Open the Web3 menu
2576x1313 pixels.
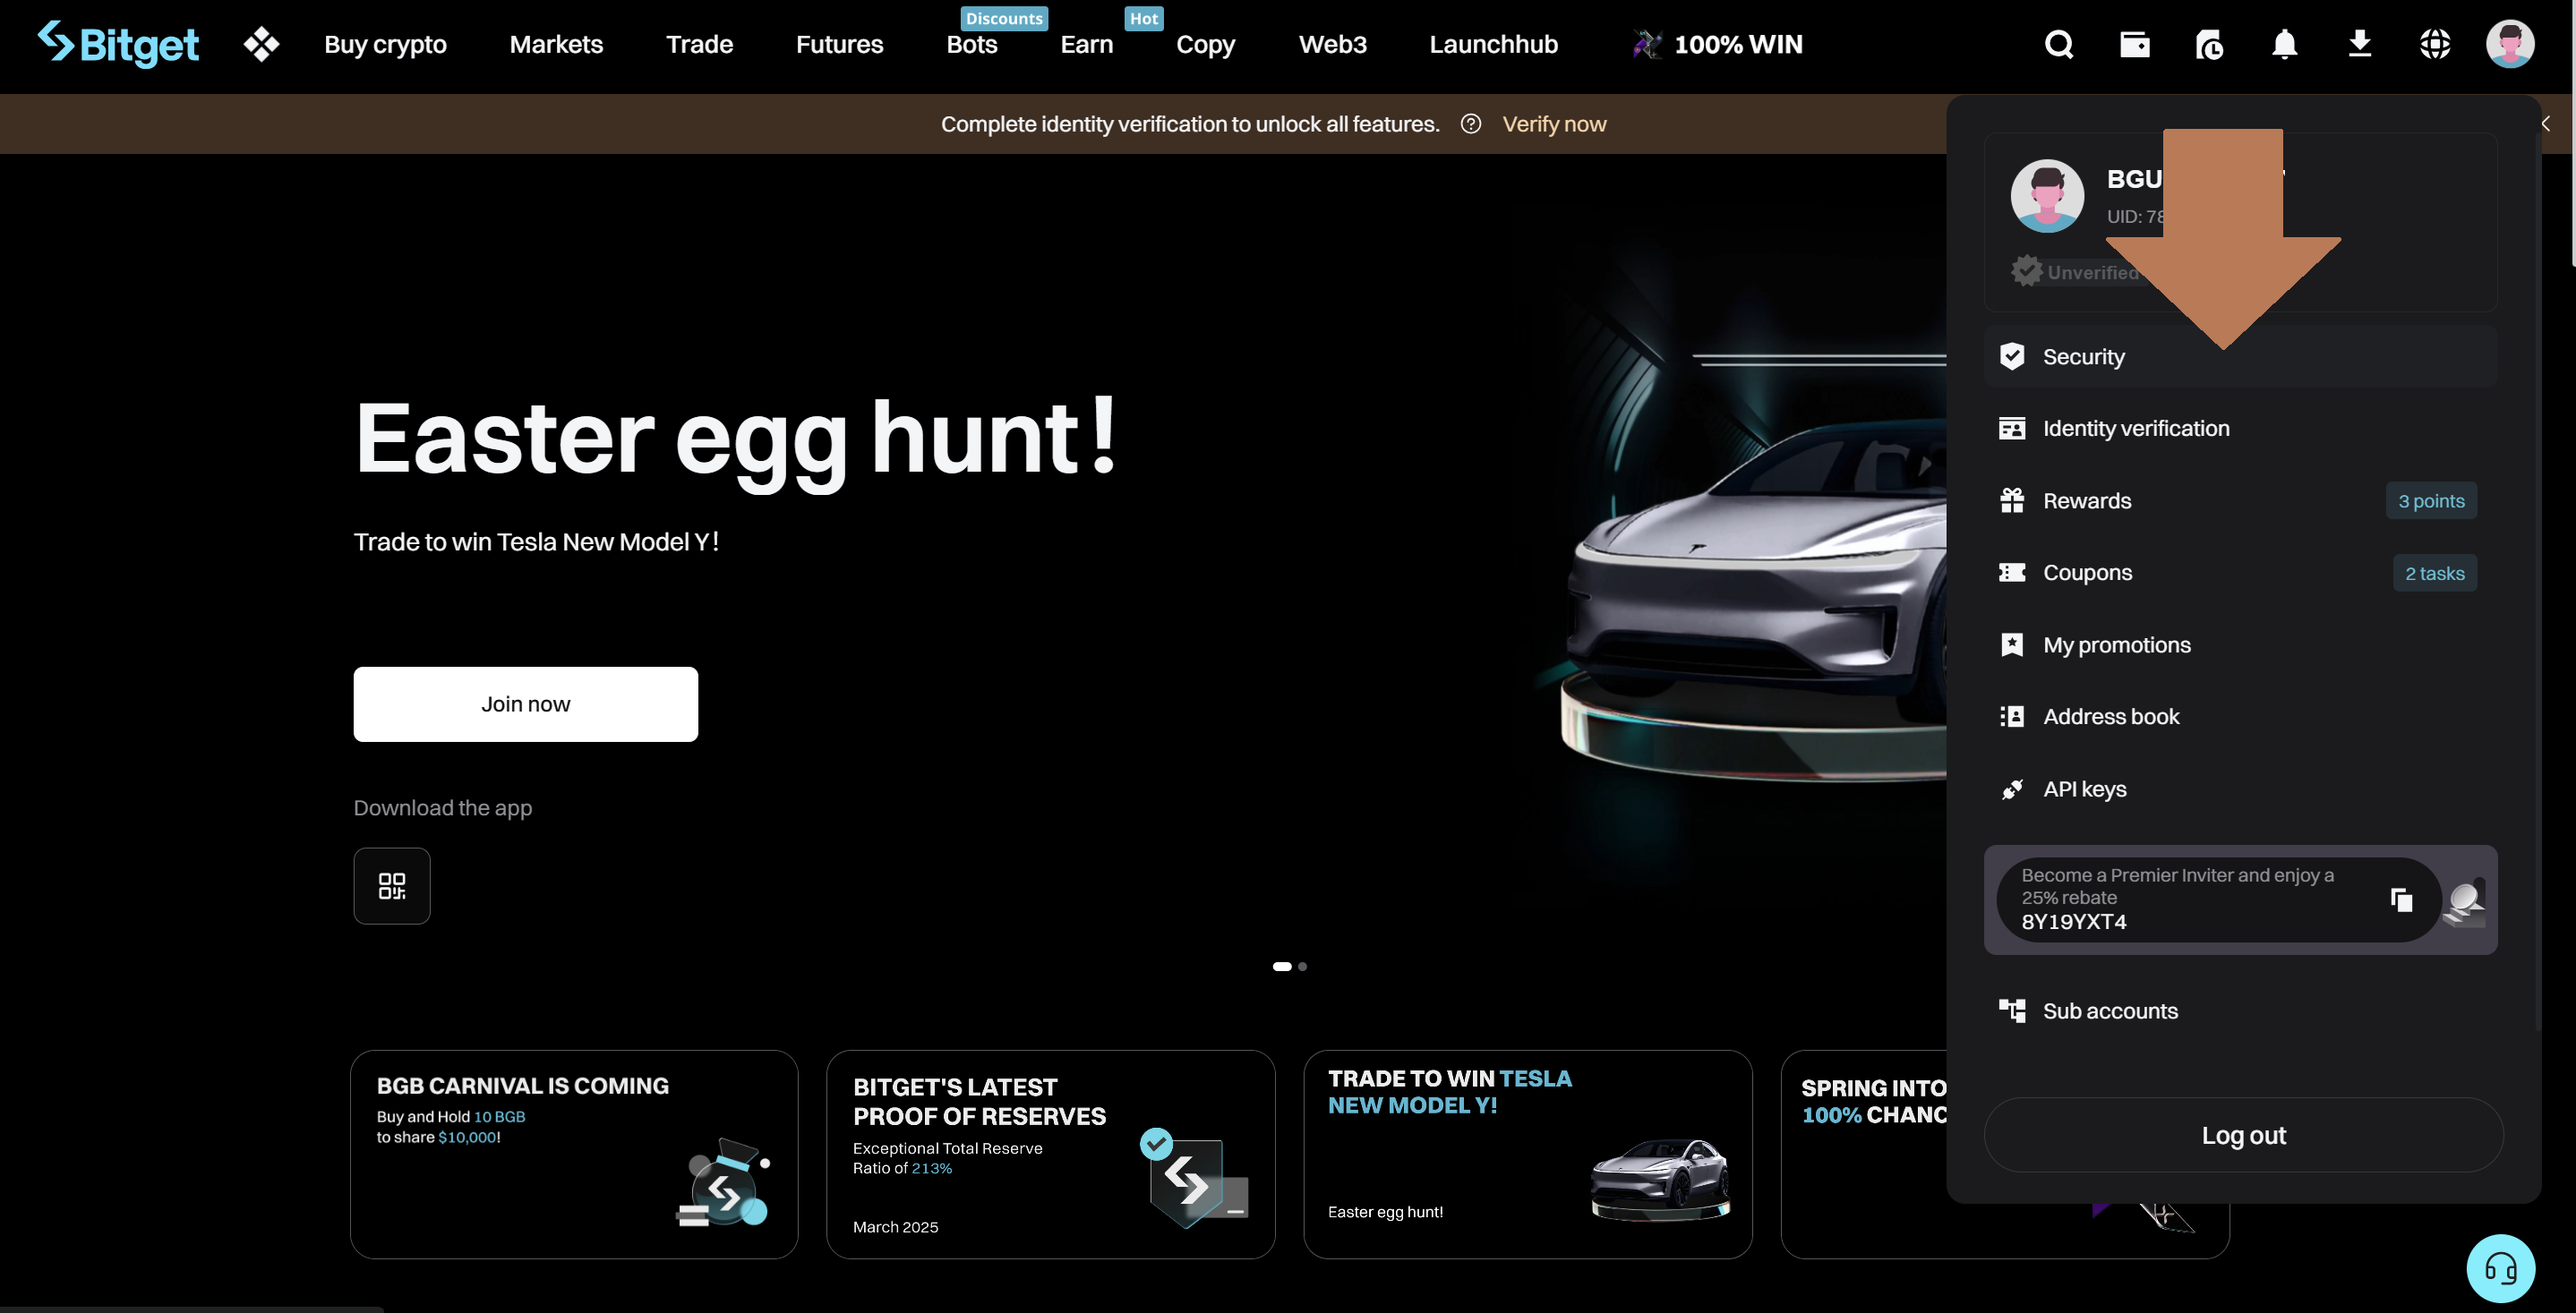(x=1332, y=44)
